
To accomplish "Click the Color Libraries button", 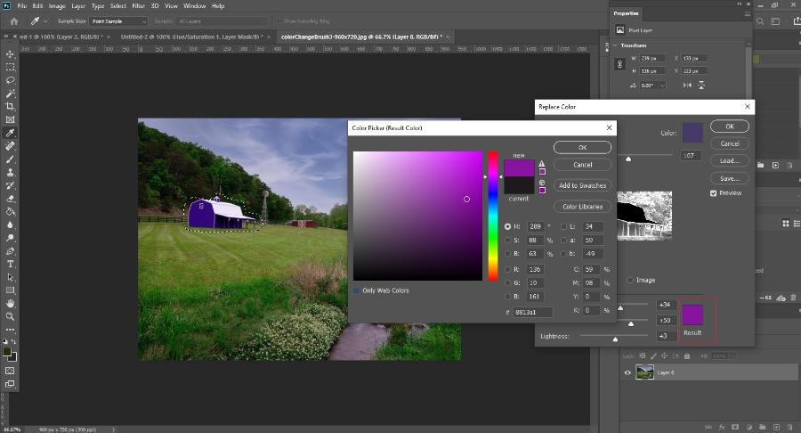I will (582, 207).
